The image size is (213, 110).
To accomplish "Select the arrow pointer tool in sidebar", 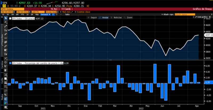I will (x=6, y=18).
